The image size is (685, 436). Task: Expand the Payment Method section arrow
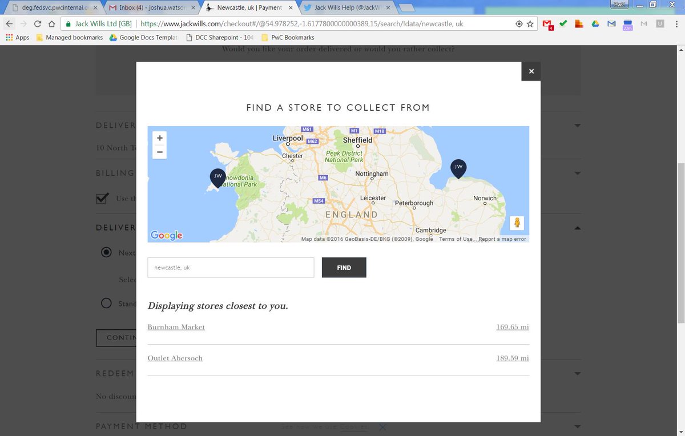(577, 426)
